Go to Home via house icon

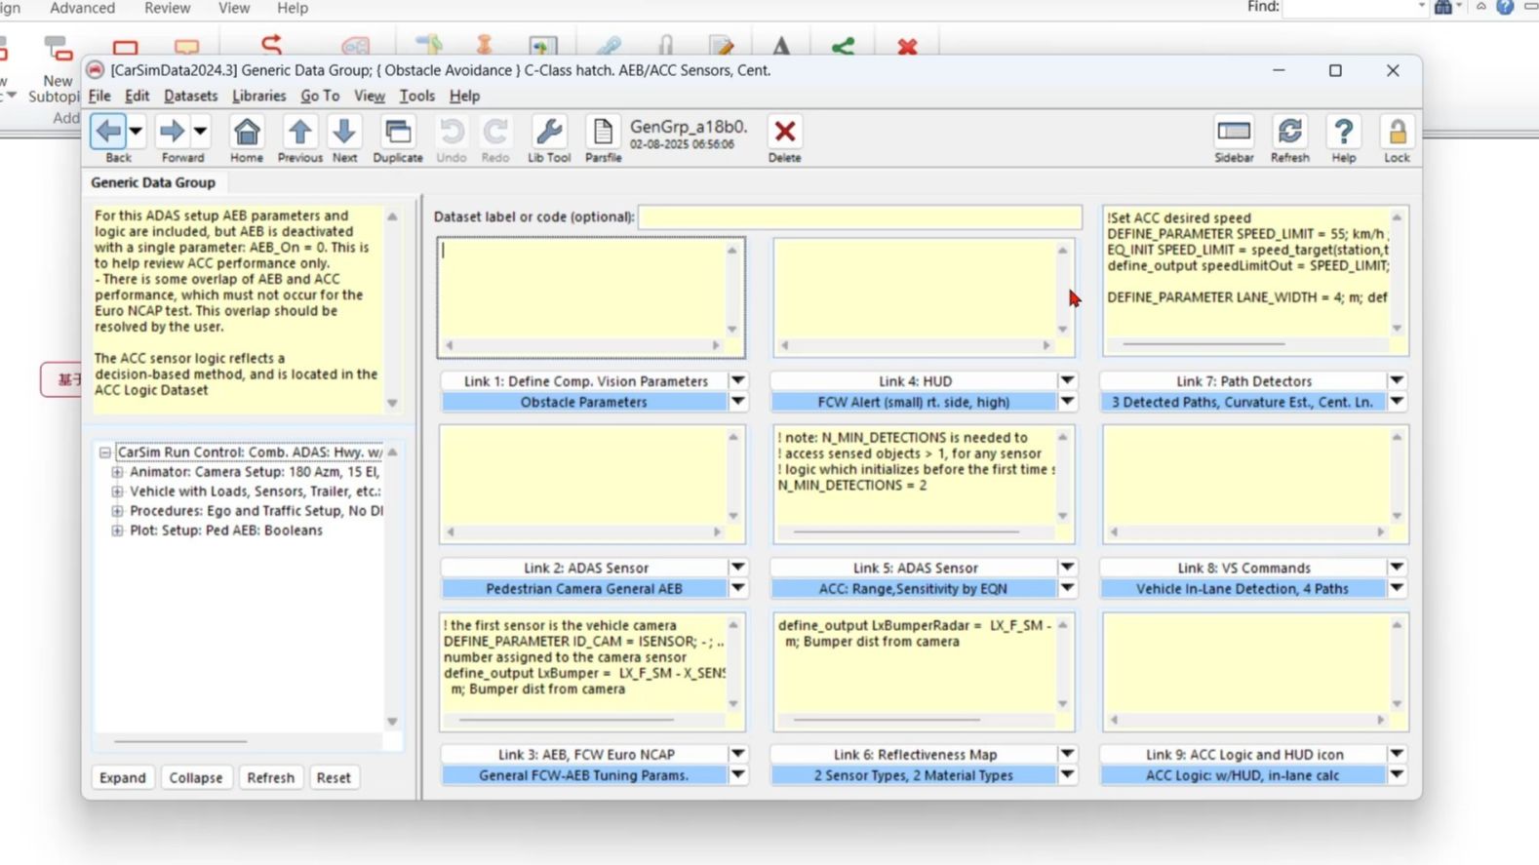247,131
